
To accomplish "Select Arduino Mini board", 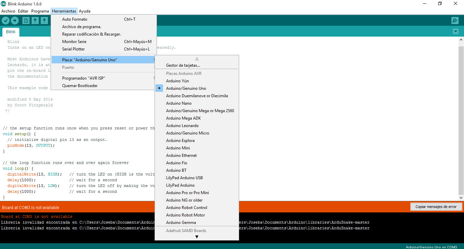I will coord(197,148).
